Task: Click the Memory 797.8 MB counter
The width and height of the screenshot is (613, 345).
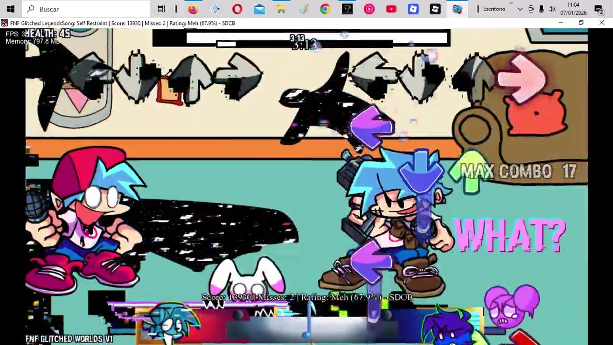Action: (x=33, y=42)
